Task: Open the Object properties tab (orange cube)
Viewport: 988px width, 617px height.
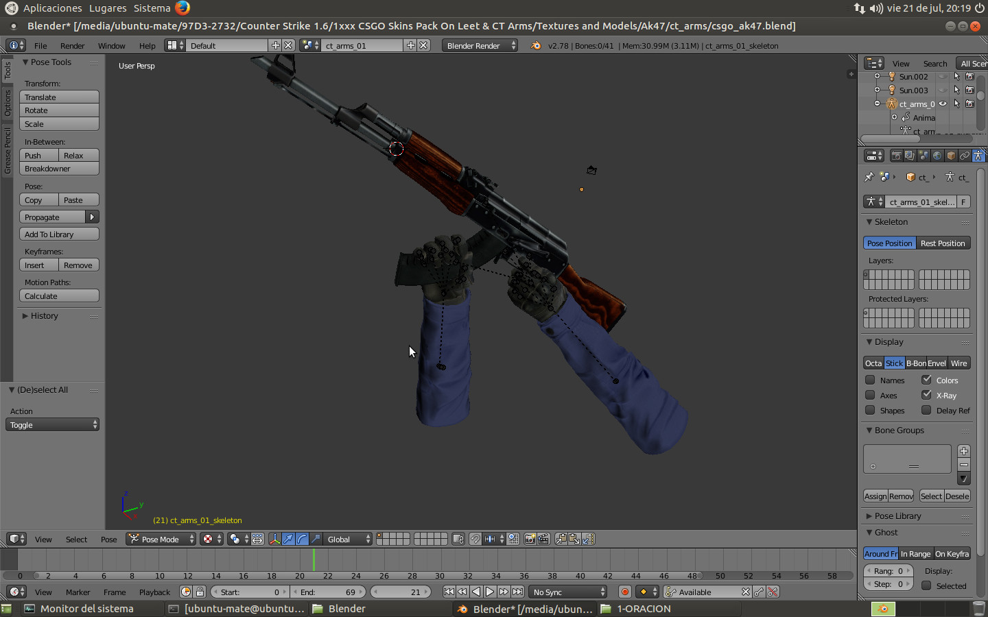Action: (950, 156)
